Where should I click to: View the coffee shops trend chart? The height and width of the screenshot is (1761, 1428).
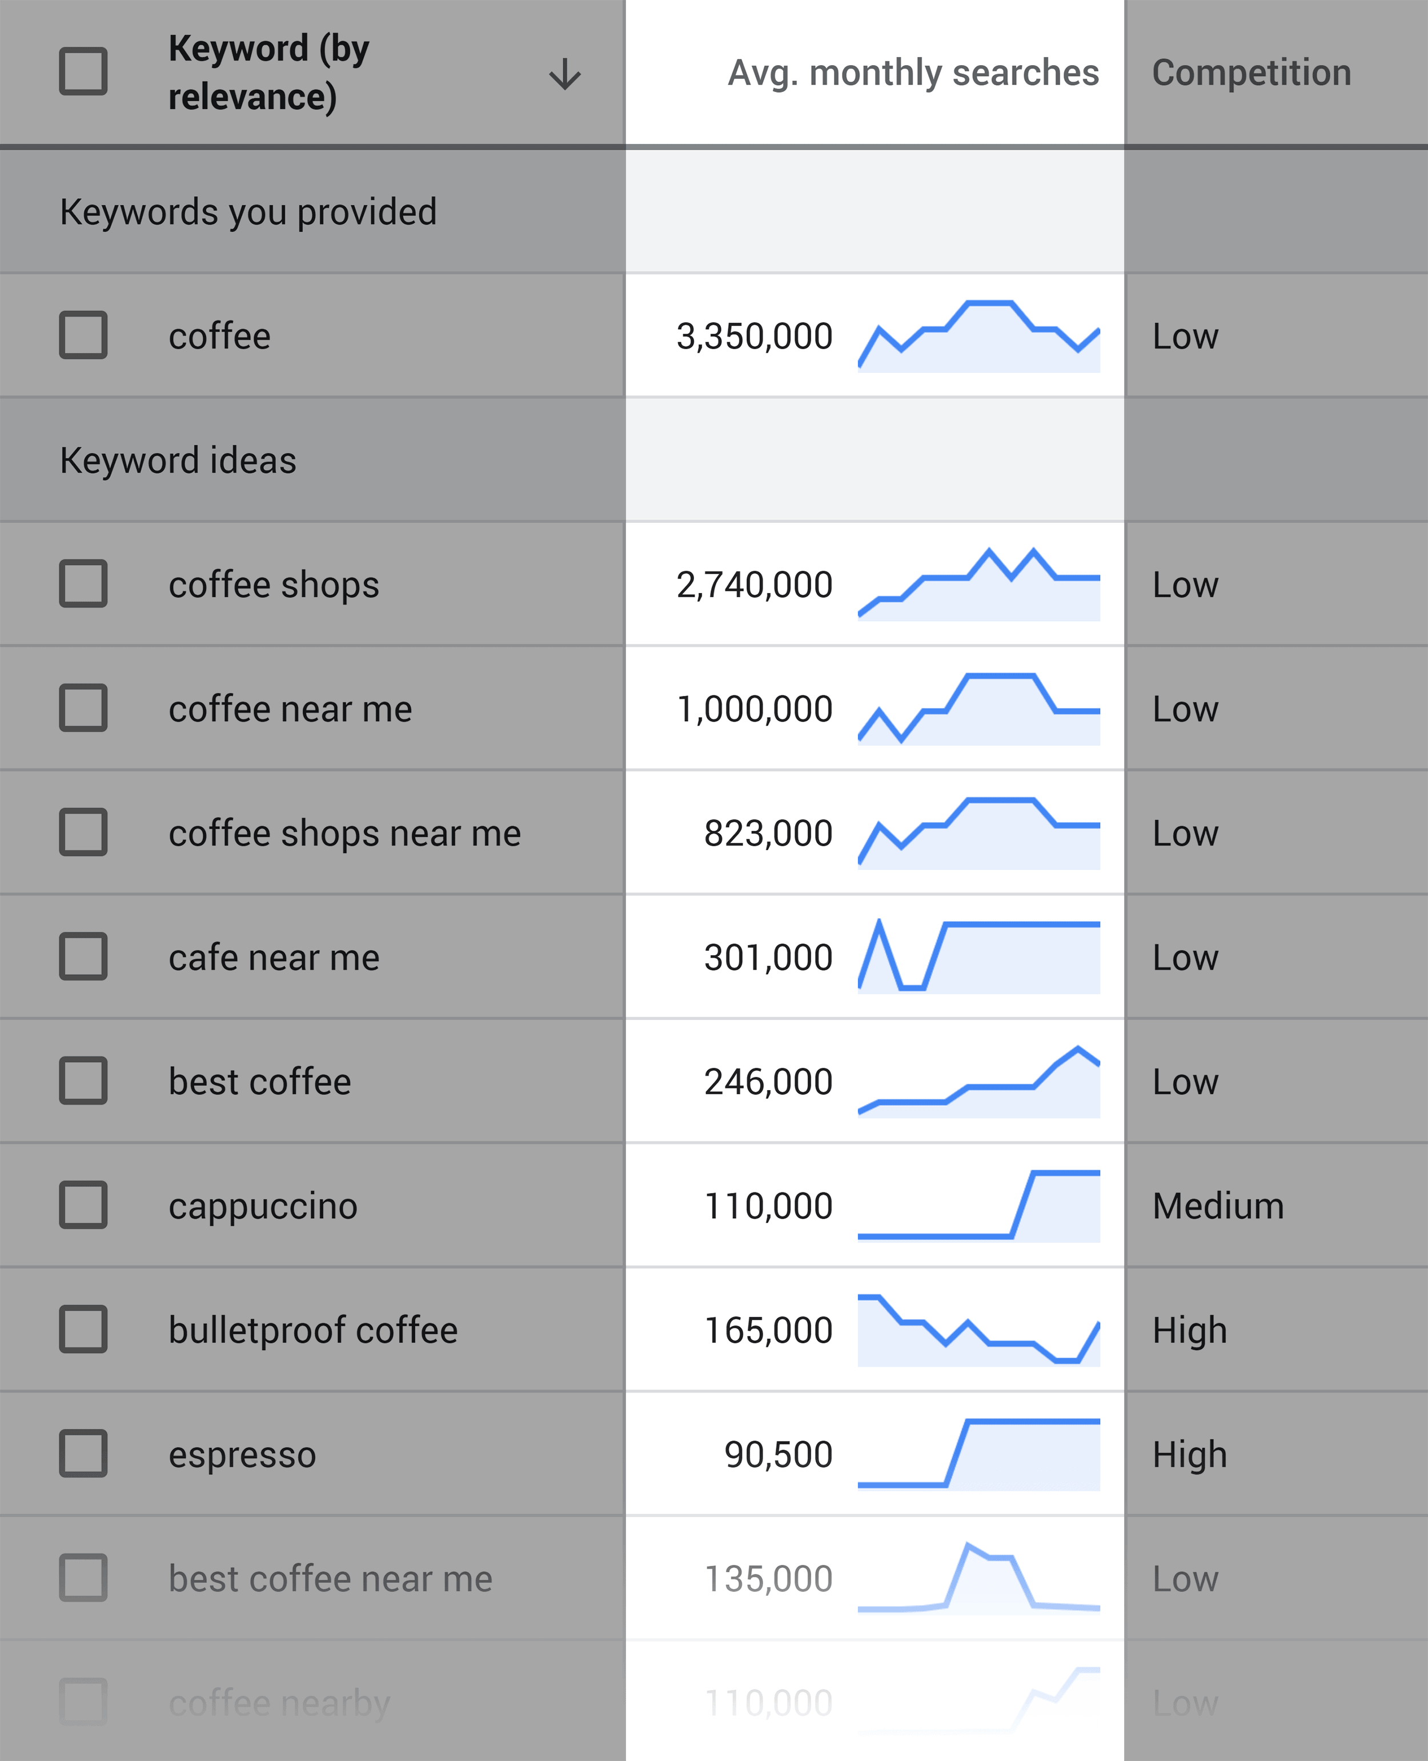tap(978, 585)
